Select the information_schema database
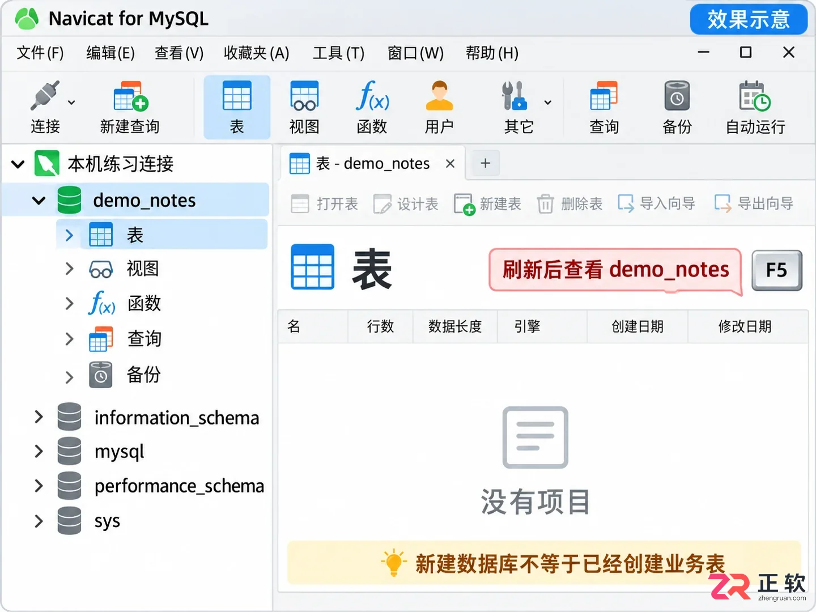This screenshot has width=816, height=612. tap(176, 418)
